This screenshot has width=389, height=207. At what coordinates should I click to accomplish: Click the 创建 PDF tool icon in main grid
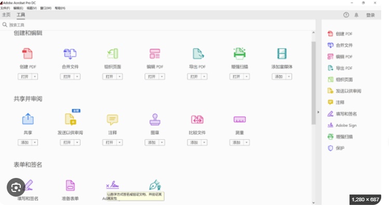point(28,53)
